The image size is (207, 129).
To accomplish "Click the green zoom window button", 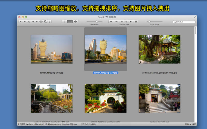I will (x=26, y=17).
